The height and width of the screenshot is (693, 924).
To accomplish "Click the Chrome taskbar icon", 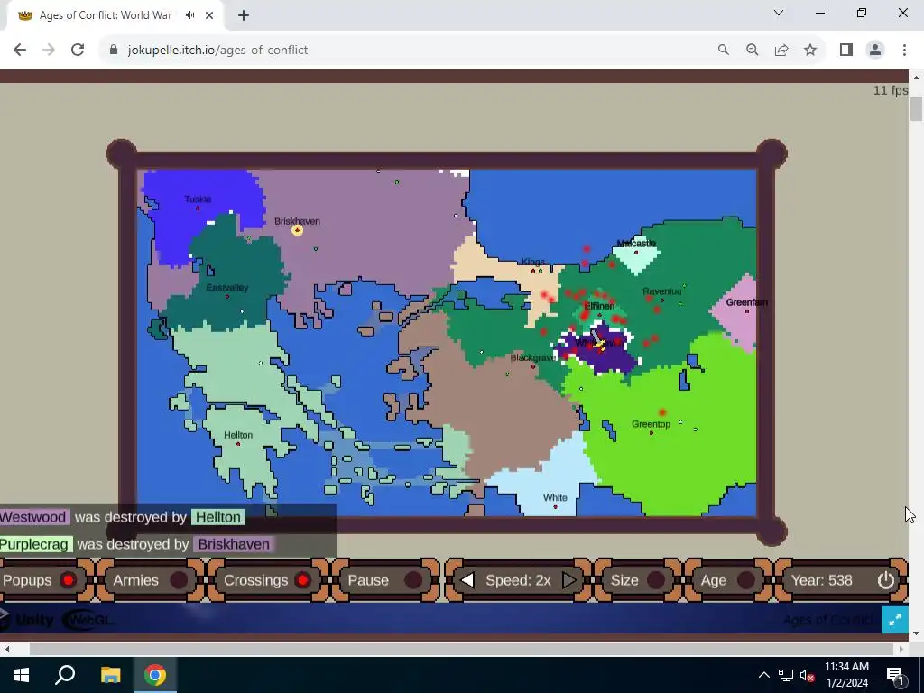I will [x=155, y=675].
